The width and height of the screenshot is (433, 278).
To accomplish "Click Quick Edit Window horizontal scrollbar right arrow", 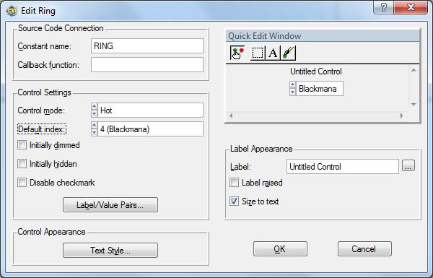I will (402, 116).
